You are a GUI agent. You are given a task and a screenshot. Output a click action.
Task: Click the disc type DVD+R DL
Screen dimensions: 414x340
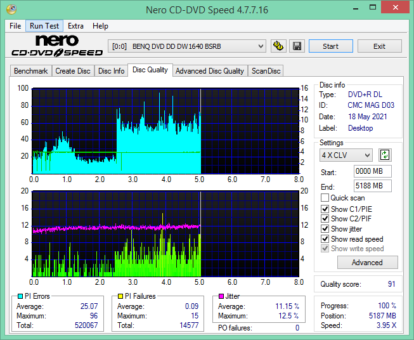click(365, 95)
